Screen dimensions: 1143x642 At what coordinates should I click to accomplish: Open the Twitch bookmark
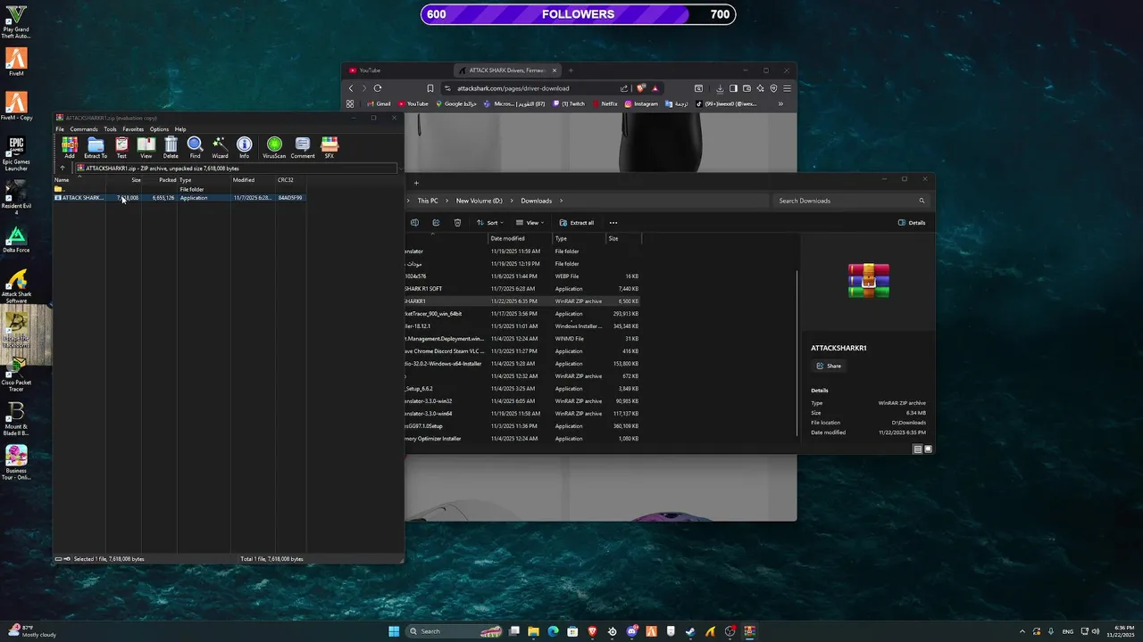click(569, 103)
